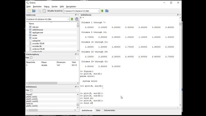
Task: Click the workspace horizontal scrollbar thumb
Action: (x=43, y=83)
